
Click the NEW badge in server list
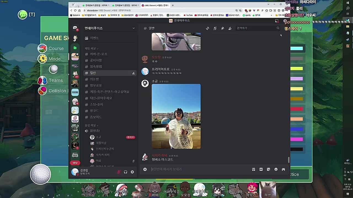(x=75, y=163)
